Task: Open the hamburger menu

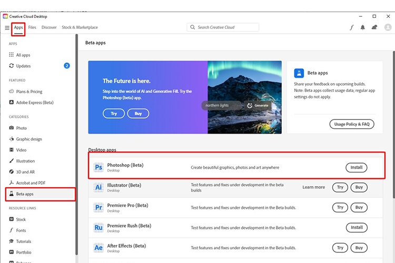Action: 7,28
